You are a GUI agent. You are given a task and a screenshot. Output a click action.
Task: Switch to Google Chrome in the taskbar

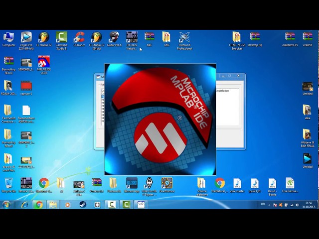39,205
